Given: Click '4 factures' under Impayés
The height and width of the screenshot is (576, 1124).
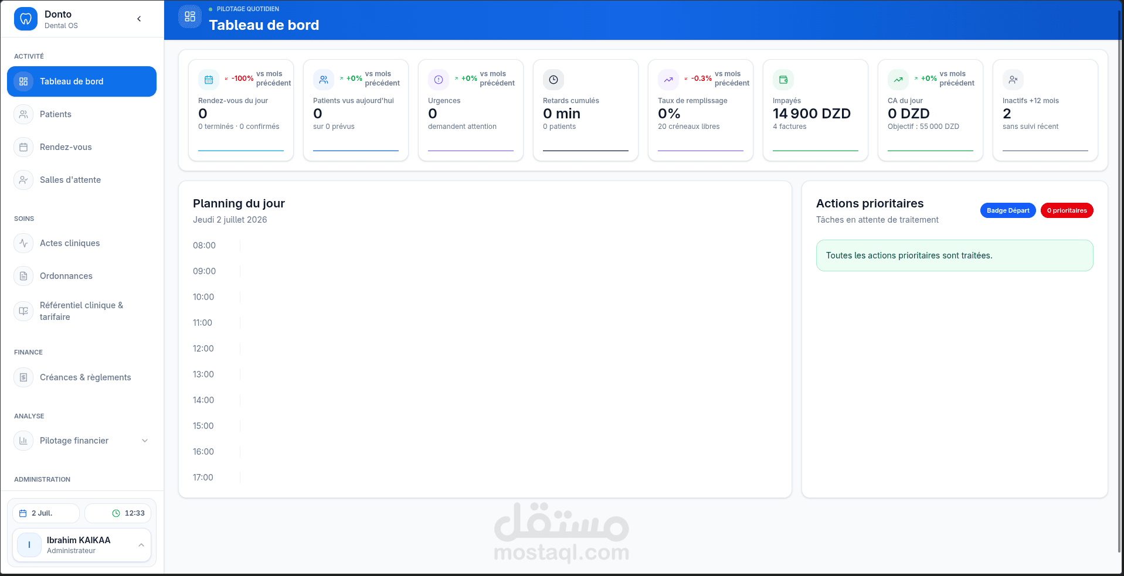Looking at the screenshot, I should 789,127.
